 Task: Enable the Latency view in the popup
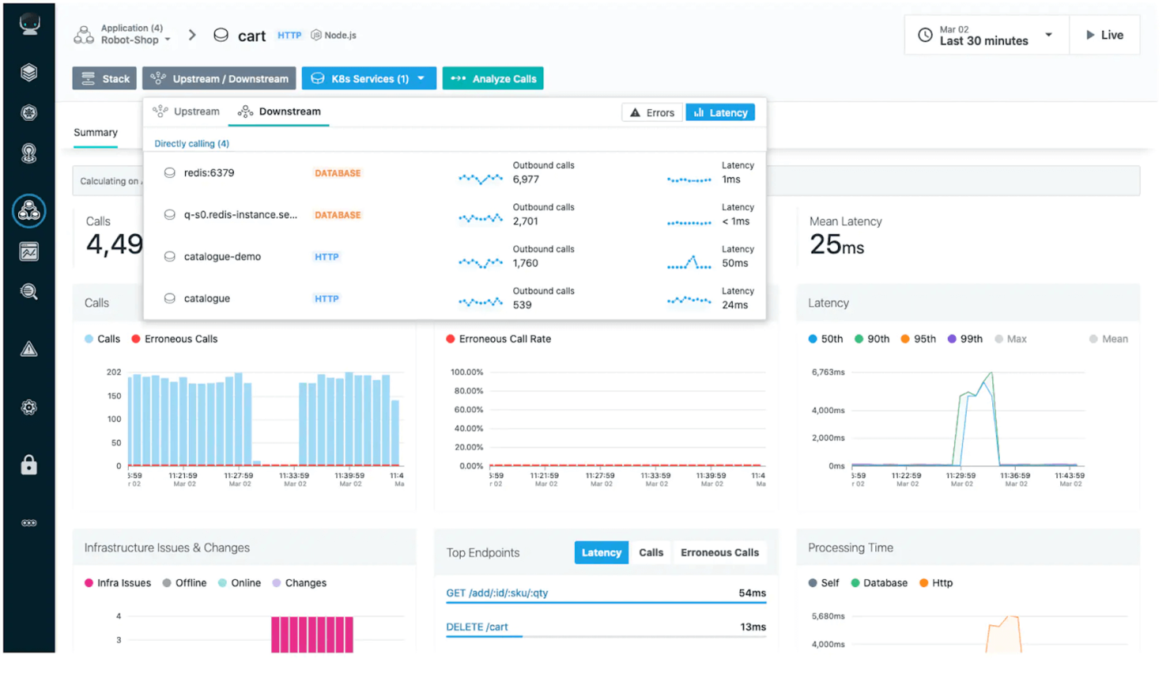click(x=719, y=112)
